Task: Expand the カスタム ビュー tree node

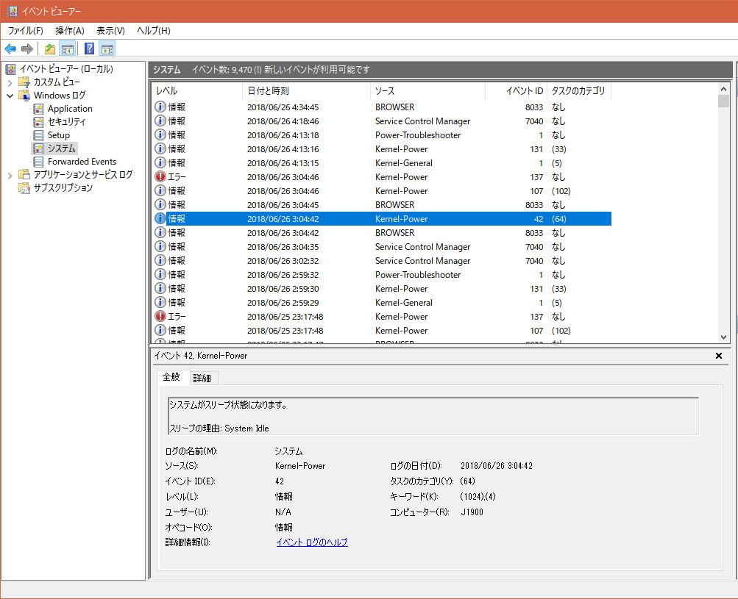Action: 10,82
